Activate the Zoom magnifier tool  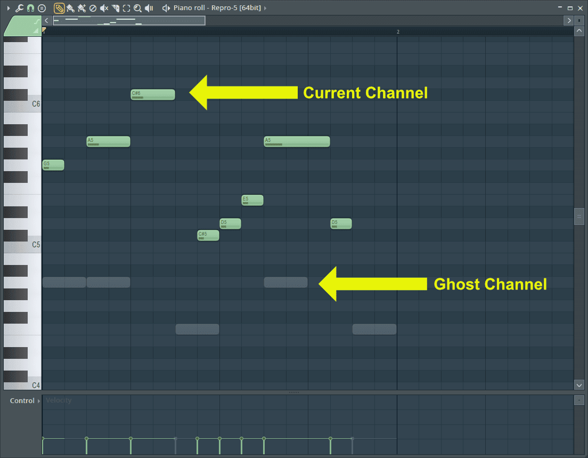(x=137, y=8)
